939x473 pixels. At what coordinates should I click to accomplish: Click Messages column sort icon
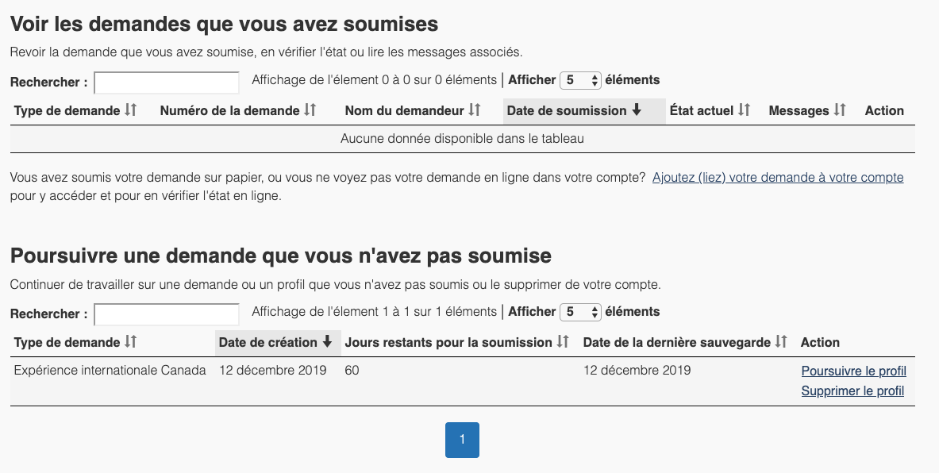(x=840, y=110)
